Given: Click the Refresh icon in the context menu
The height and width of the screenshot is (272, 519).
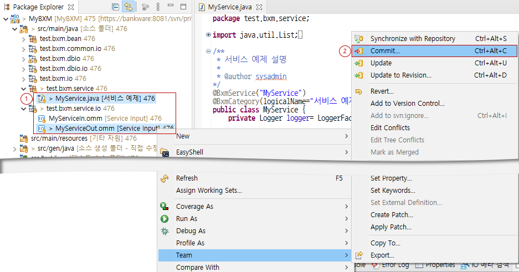Looking at the screenshot, I should point(164,178).
